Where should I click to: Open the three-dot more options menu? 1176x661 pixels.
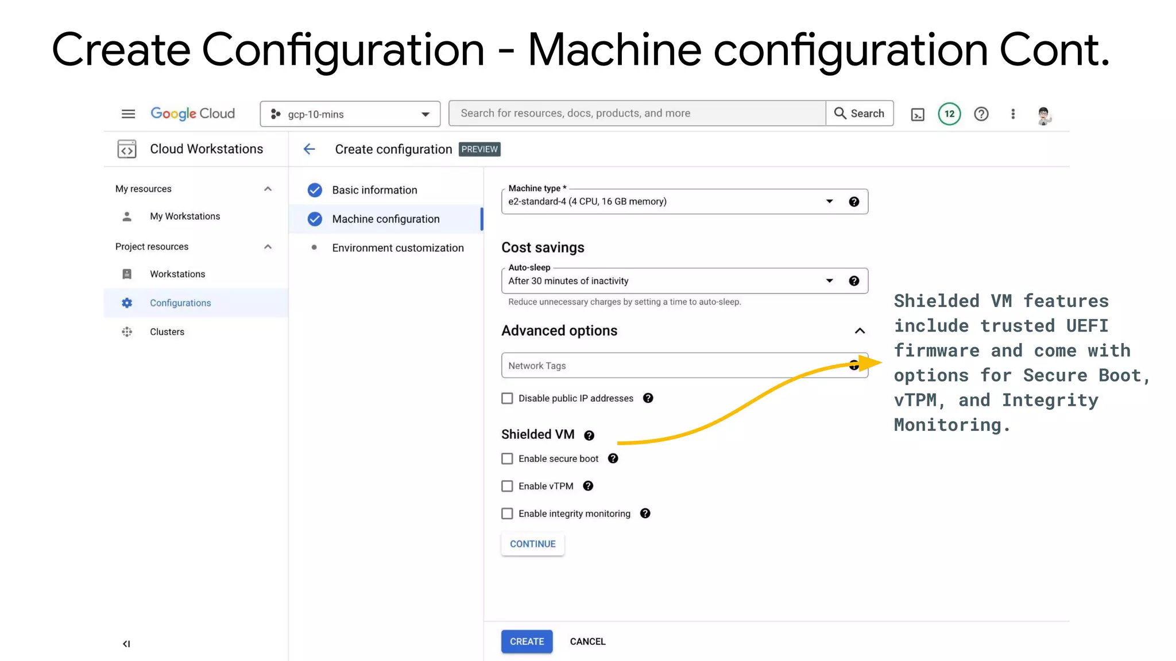tap(1013, 114)
